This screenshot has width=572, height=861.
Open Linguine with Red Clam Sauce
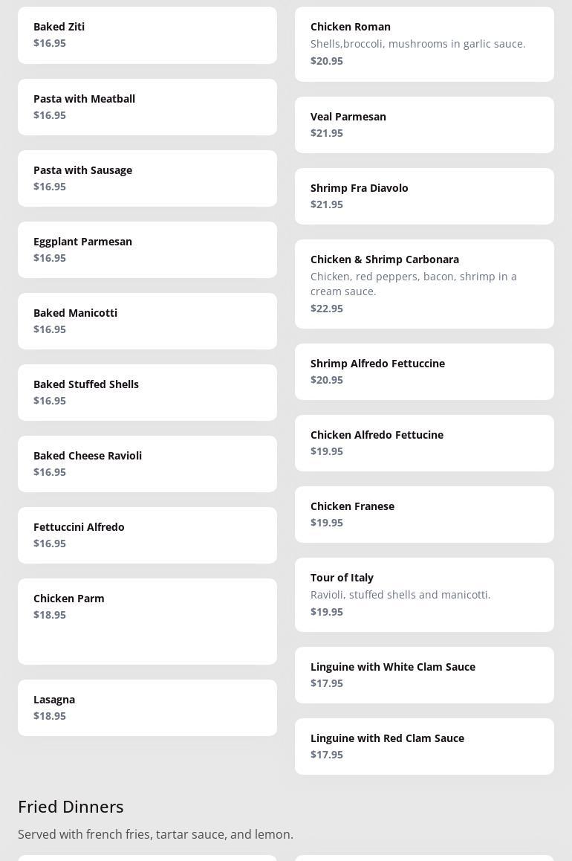click(424, 746)
